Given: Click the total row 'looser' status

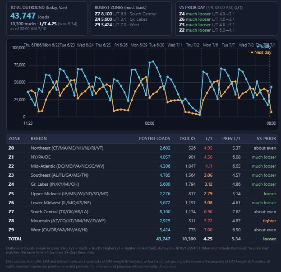Looking at the screenshot, I should [270, 239].
